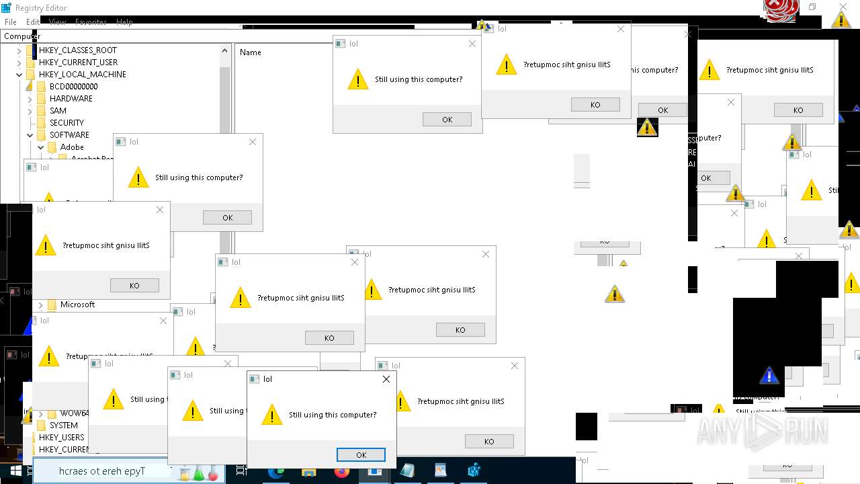
Task: Click OK in the lol dialog overlapping the Adobe key
Action: (227, 218)
